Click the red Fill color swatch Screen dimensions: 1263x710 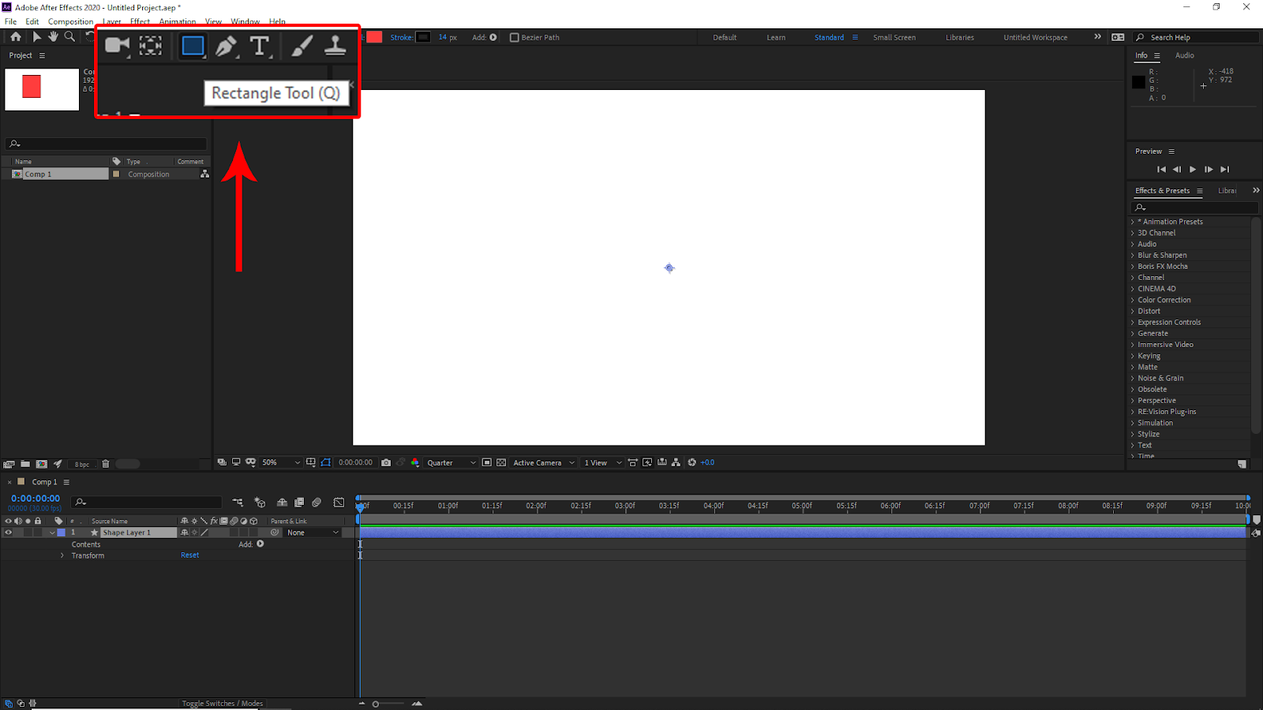pyautogui.click(x=374, y=37)
